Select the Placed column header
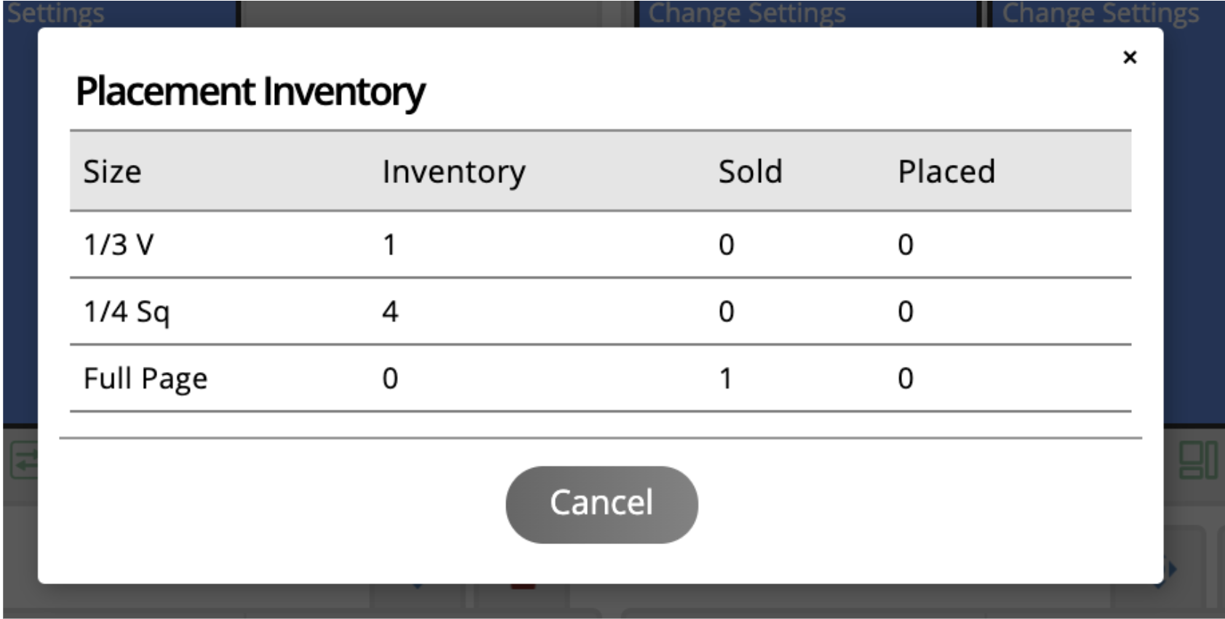1225x619 pixels. pos(946,172)
